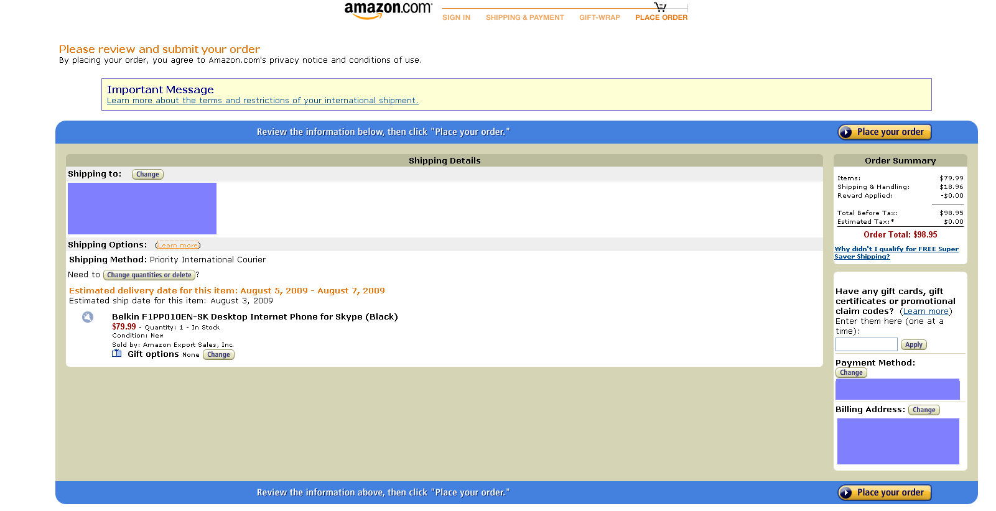The image size is (996, 511).
Task: Change the Payment Method
Action: pos(851,372)
